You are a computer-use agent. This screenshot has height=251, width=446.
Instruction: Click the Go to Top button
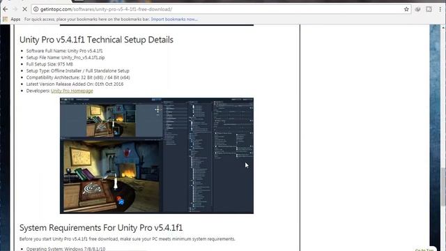[x=424, y=250]
